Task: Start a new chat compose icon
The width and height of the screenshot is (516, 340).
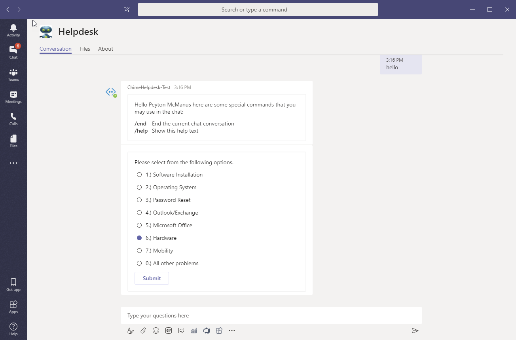Action: (127, 9)
